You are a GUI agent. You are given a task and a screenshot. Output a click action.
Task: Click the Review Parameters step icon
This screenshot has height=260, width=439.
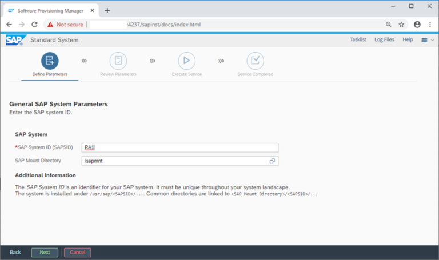118,61
